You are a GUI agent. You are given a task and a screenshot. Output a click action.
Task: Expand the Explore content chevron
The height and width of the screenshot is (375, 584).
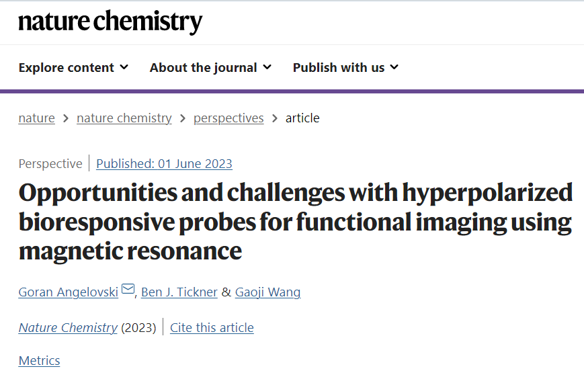[124, 67]
